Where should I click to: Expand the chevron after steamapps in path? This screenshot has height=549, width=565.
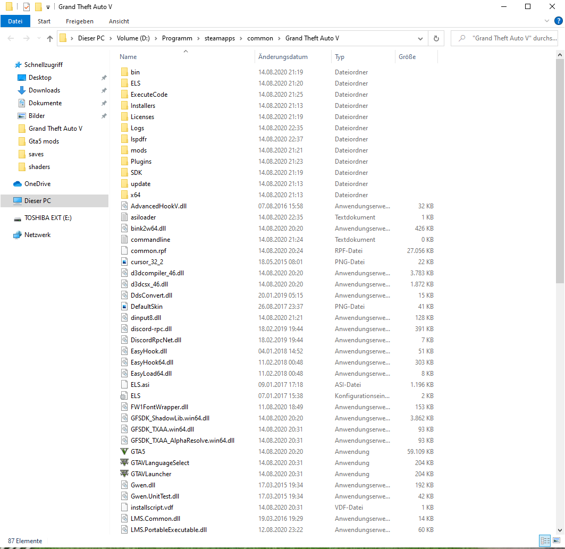tap(241, 38)
